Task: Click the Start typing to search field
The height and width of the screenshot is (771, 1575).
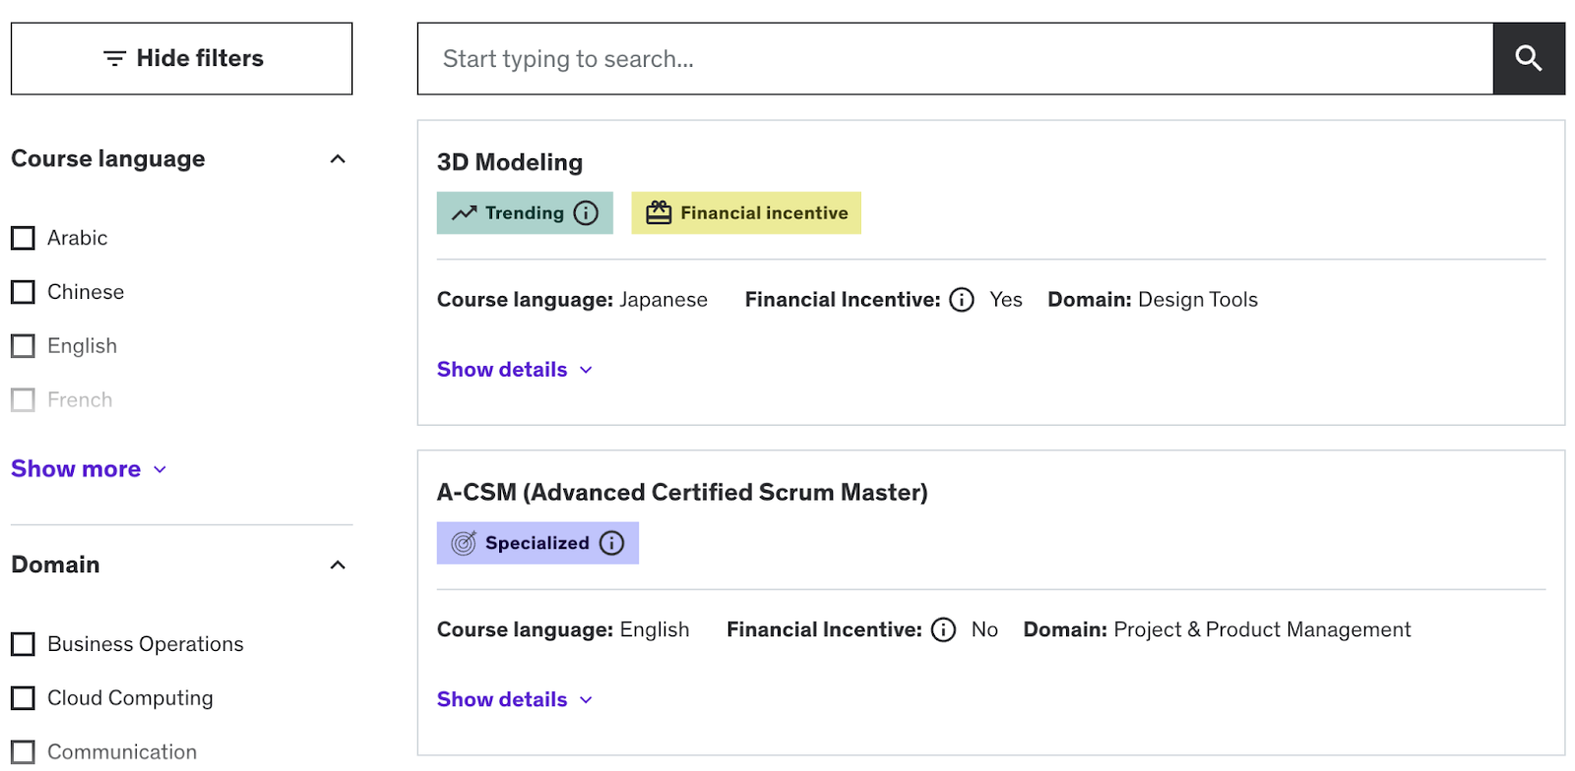Action: click(955, 59)
